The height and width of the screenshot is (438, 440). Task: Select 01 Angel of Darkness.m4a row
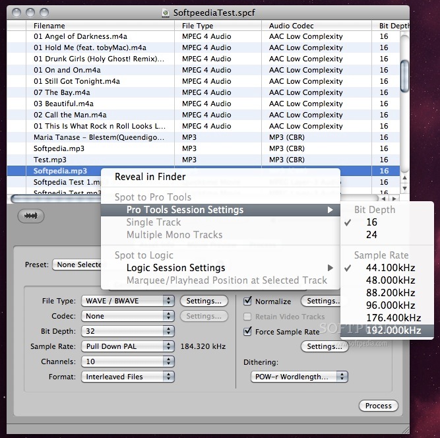click(x=203, y=36)
